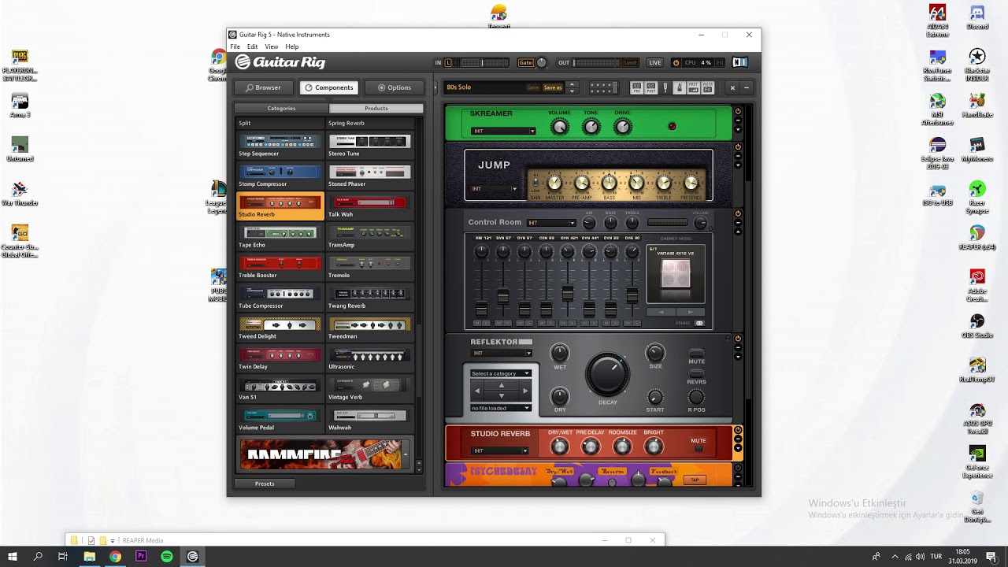
Task: Select the Tweed Delight amp
Action: 280,328
